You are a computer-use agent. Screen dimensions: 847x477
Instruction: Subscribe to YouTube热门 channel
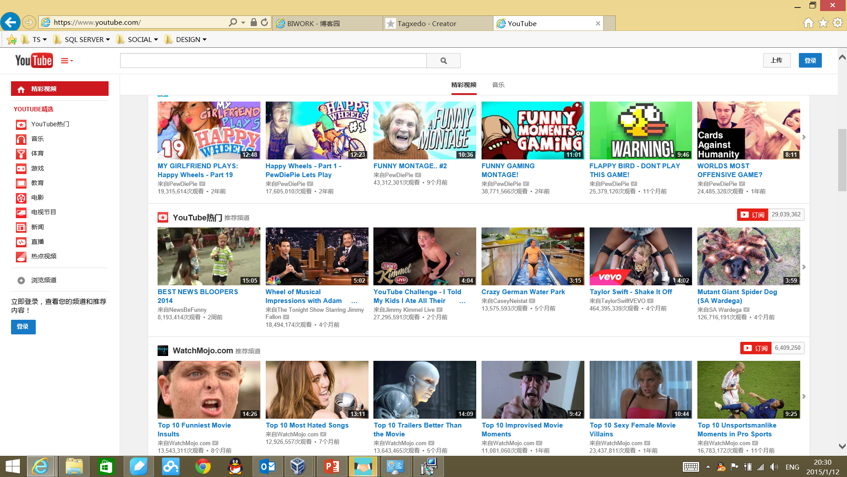coord(753,215)
